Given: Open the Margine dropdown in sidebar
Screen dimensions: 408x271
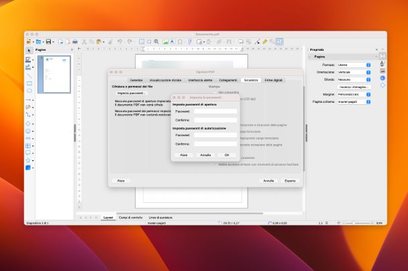Looking at the screenshot, I should tap(354, 95).
